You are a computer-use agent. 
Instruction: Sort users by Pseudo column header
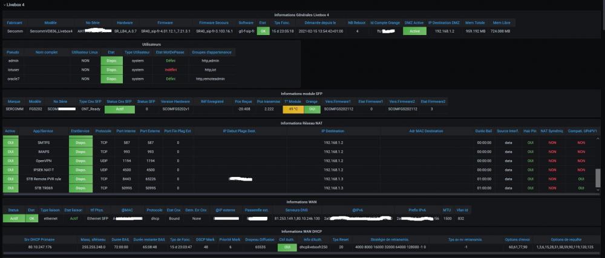coord(13,53)
